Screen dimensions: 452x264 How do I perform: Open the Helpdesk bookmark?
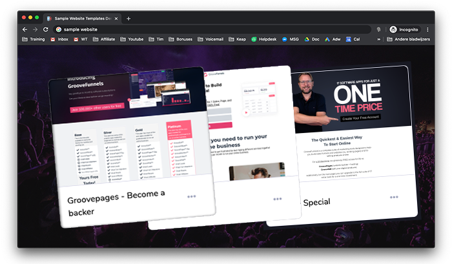coord(263,39)
